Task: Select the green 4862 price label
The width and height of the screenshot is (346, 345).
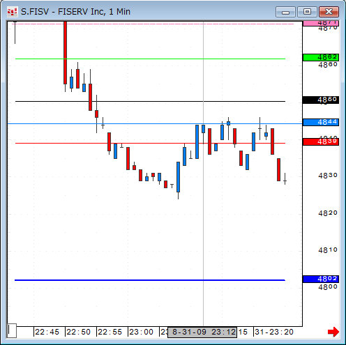Action: tap(321, 57)
